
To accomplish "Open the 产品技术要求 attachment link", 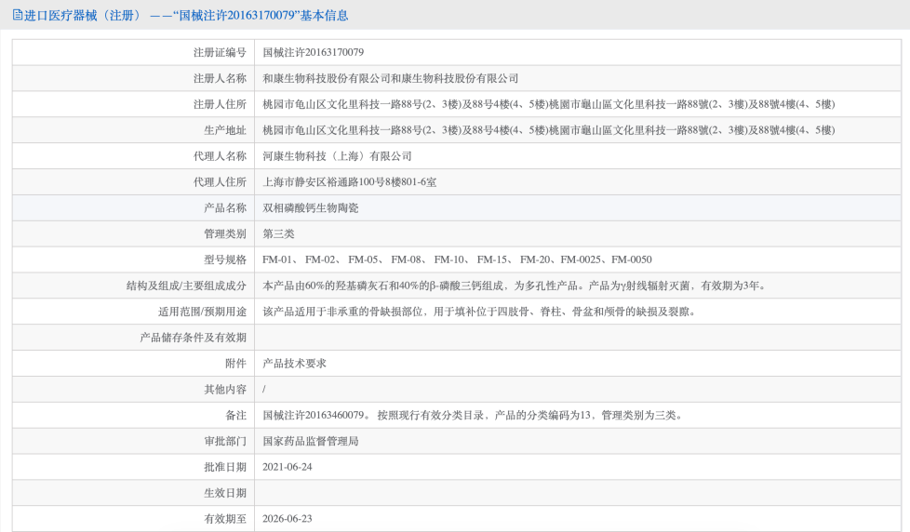I will click(x=294, y=363).
